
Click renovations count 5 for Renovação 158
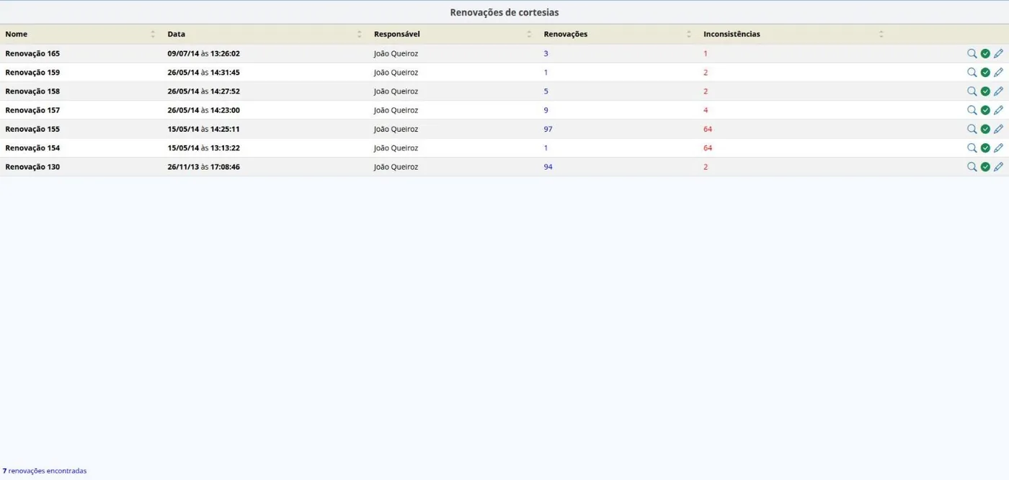coord(546,91)
